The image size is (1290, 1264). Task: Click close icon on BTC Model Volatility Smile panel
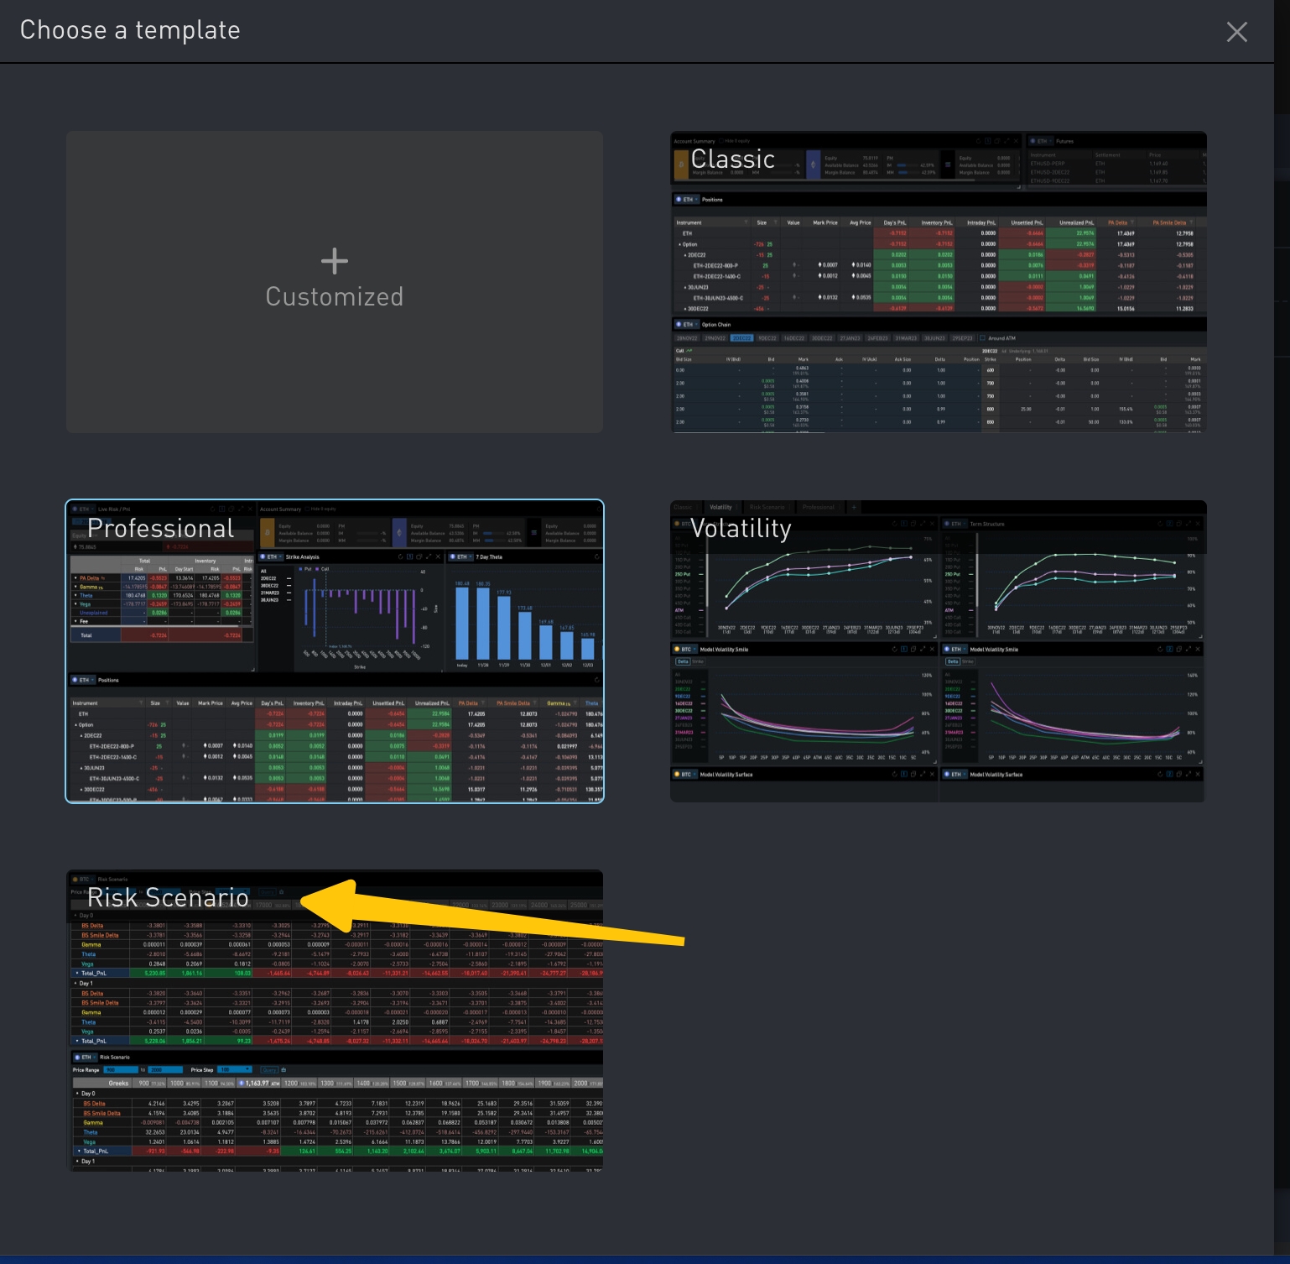click(933, 649)
